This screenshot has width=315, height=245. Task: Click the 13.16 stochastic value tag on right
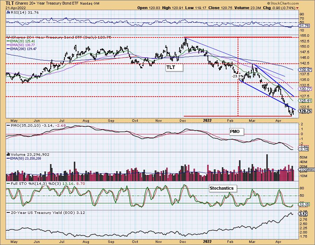304,204
